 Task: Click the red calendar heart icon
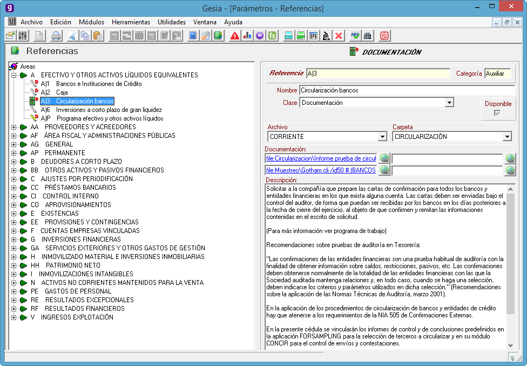click(x=384, y=36)
